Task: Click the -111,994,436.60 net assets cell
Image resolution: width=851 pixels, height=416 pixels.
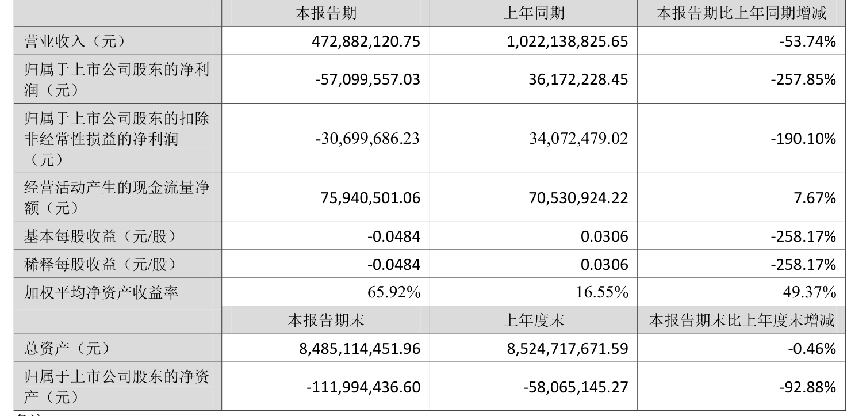Action: pos(364,386)
